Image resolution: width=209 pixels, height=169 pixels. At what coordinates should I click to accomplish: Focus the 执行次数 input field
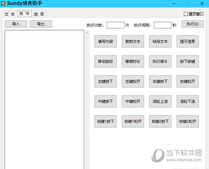click(115, 25)
